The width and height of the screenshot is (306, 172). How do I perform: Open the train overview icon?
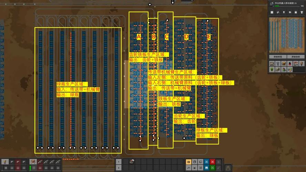tap(296, 12)
